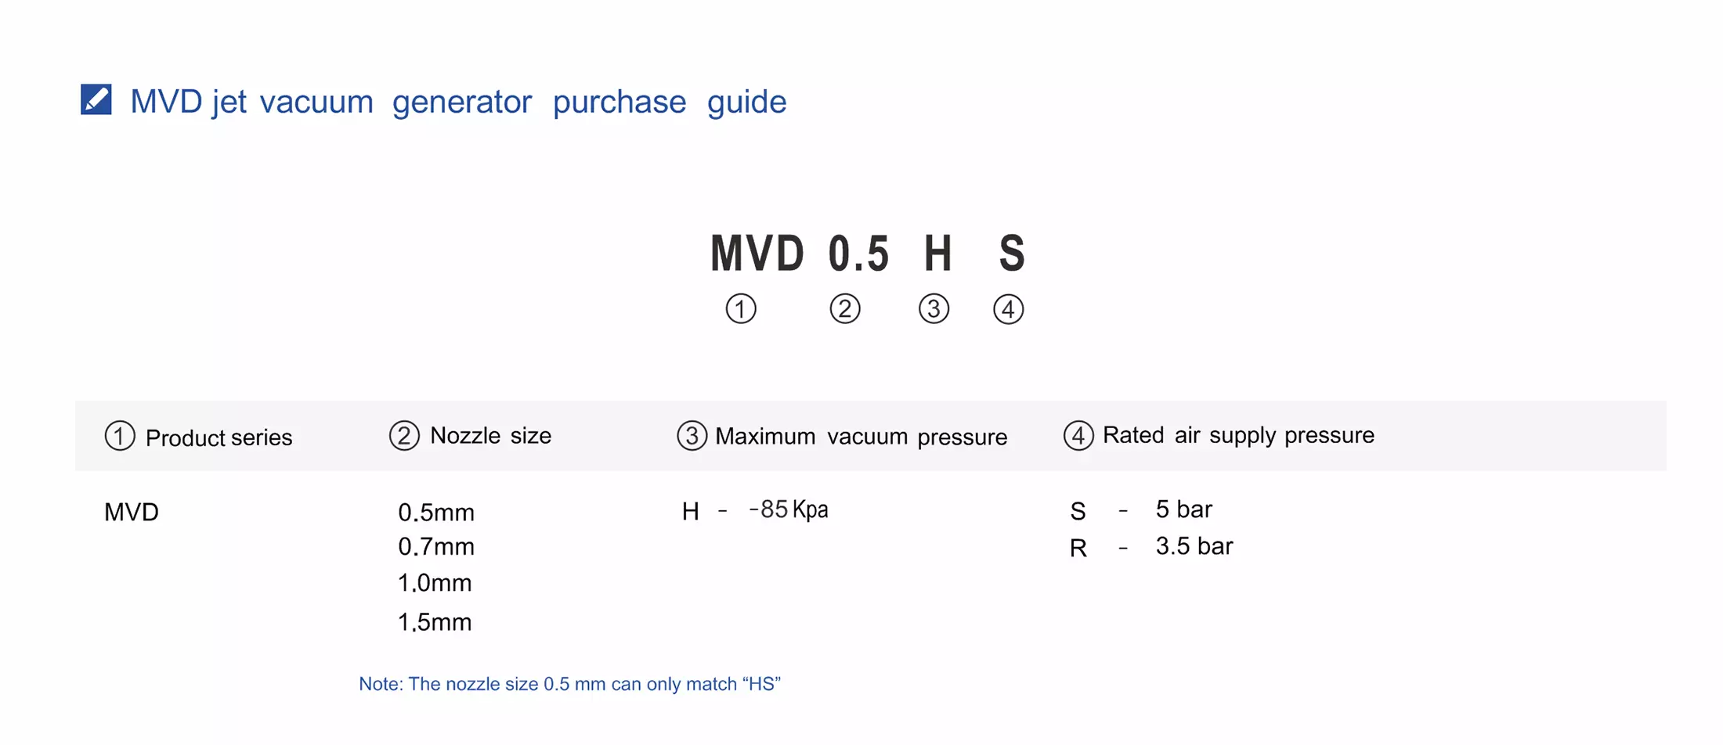The height and width of the screenshot is (745, 1723).
Task: Select the 1.0mm nozzle size
Action: click(435, 583)
